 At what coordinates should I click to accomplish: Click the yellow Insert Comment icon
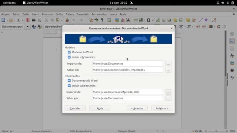(188, 20)
